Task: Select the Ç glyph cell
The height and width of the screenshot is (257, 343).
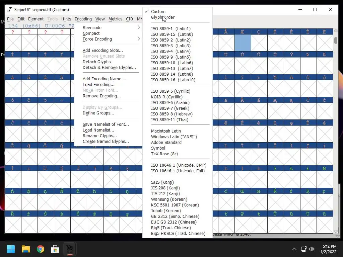Action: (x=259, y=43)
